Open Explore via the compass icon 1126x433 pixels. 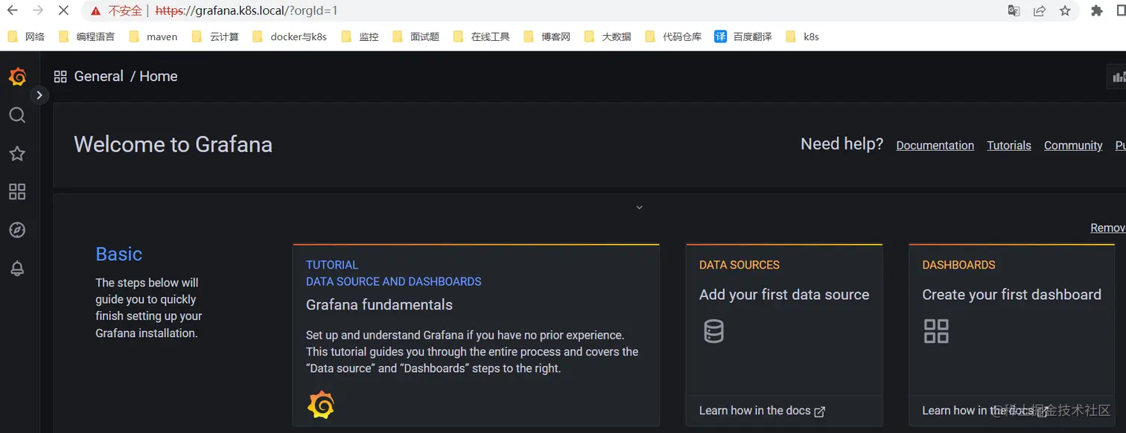pyautogui.click(x=17, y=230)
